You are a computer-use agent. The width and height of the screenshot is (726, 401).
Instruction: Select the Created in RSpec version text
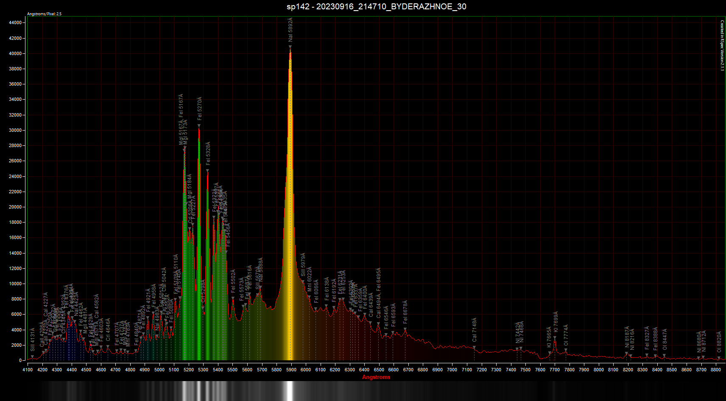tap(722, 45)
